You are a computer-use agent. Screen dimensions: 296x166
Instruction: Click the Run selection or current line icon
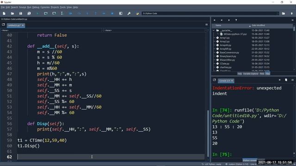pos(62,13)
